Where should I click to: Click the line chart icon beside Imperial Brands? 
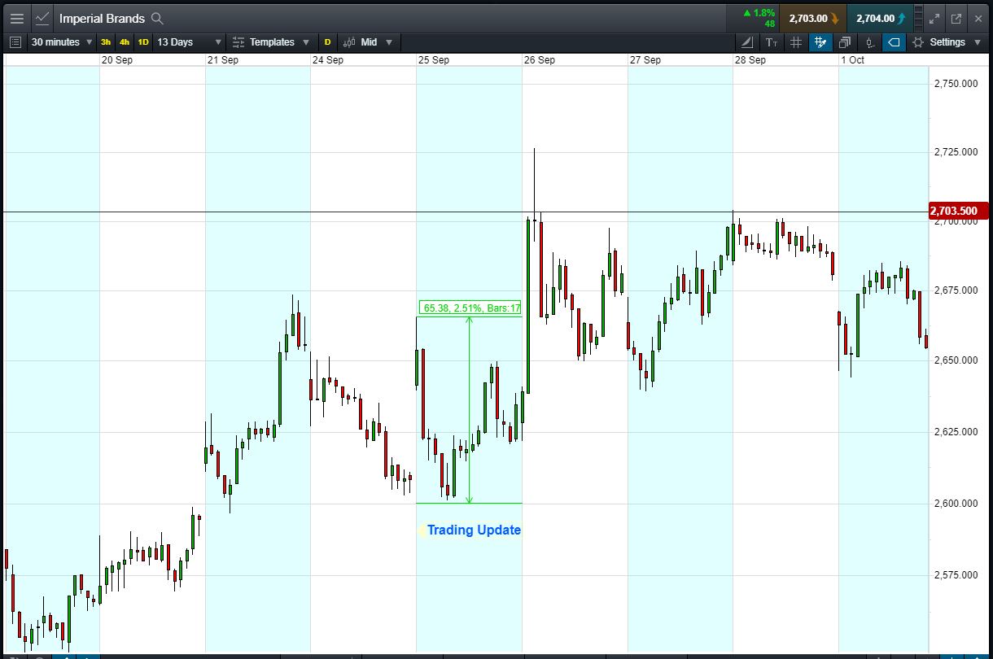point(42,18)
